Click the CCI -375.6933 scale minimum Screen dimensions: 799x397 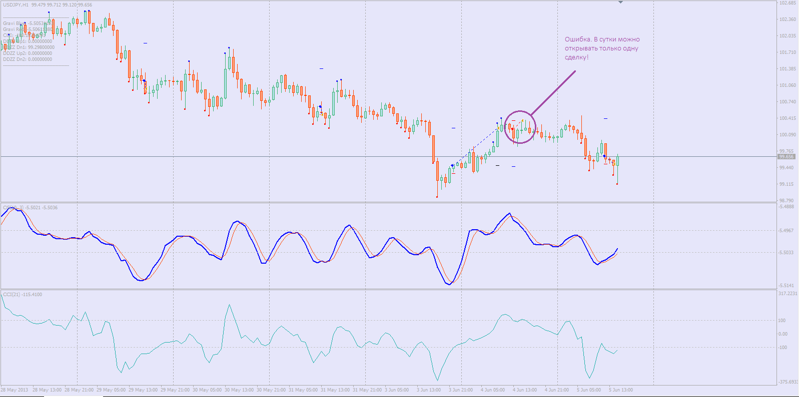coord(788,382)
